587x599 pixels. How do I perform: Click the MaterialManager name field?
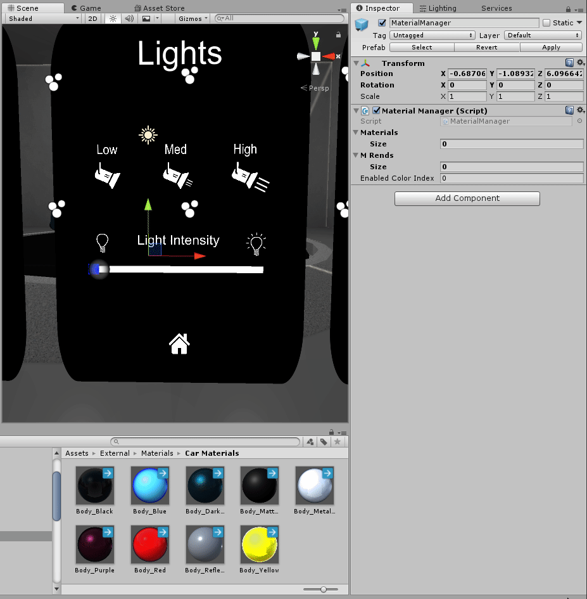[x=464, y=23]
